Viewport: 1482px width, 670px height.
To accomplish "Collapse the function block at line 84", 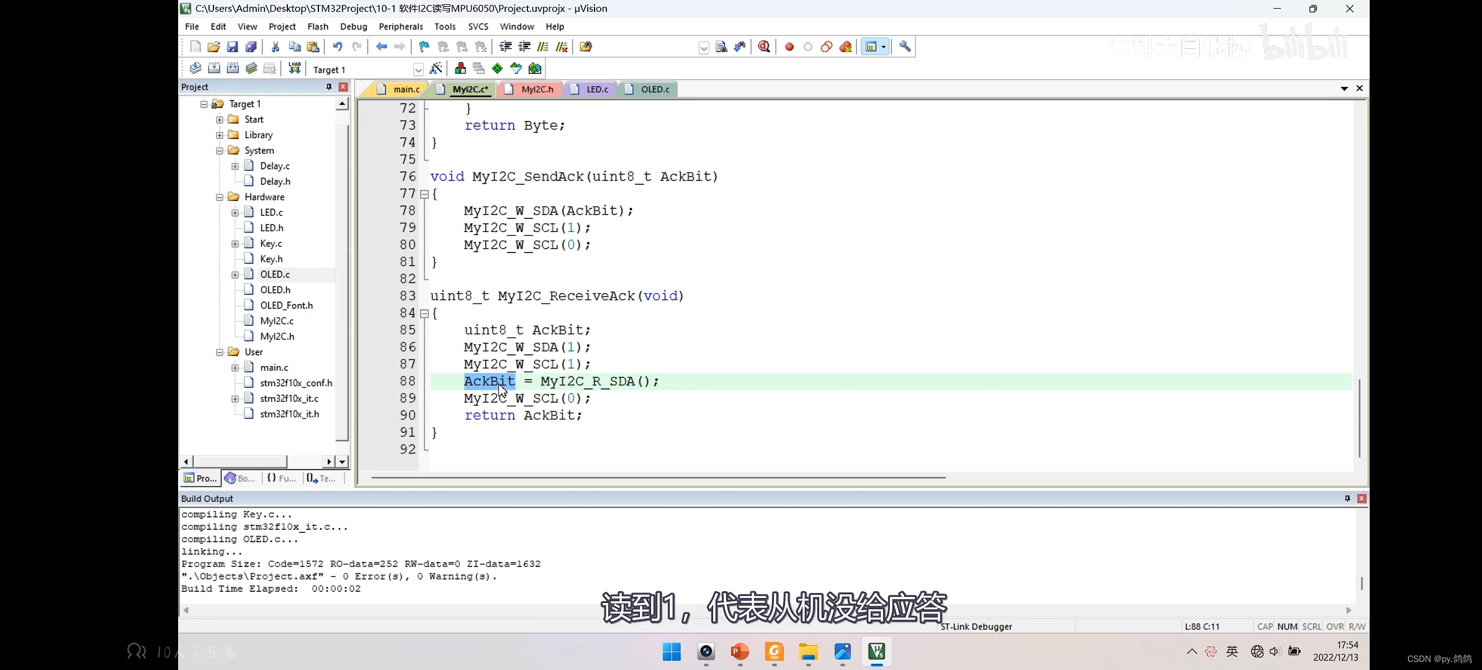I will [x=424, y=313].
